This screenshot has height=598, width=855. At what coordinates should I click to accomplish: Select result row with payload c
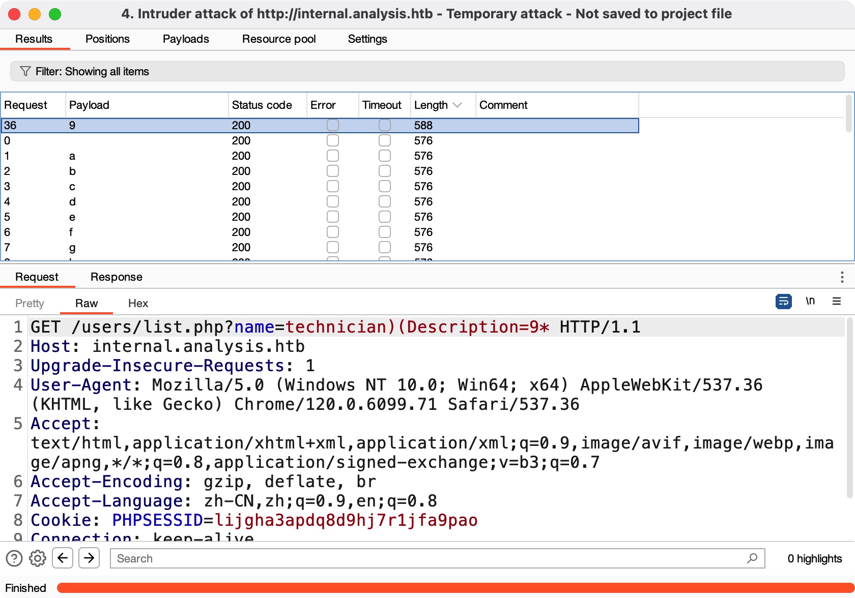click(320, 186)
